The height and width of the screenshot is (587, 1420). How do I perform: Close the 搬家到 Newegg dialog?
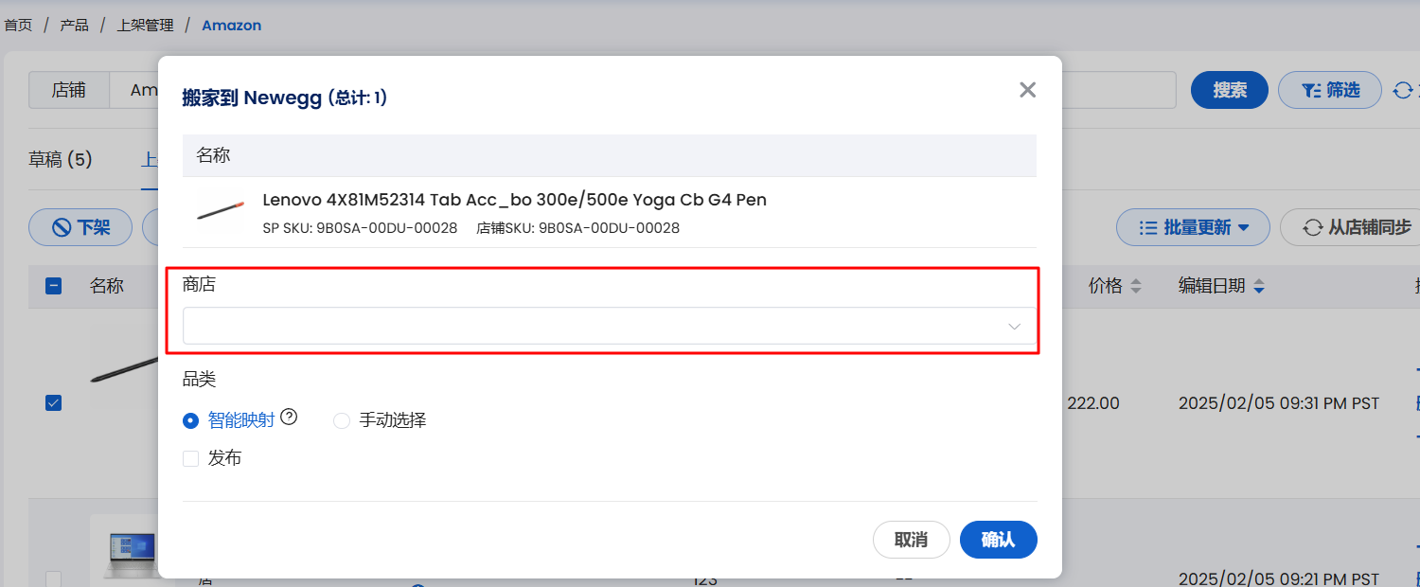coord(1027,90)
